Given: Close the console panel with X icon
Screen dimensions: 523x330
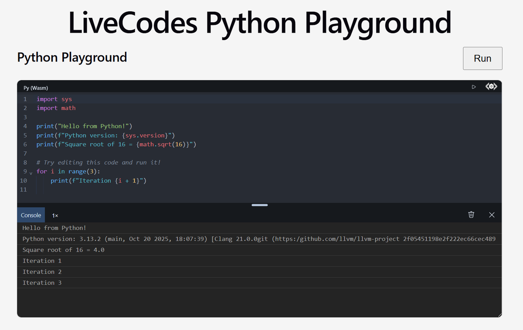Looking at the screenshot, I should [x=492, y=215].
